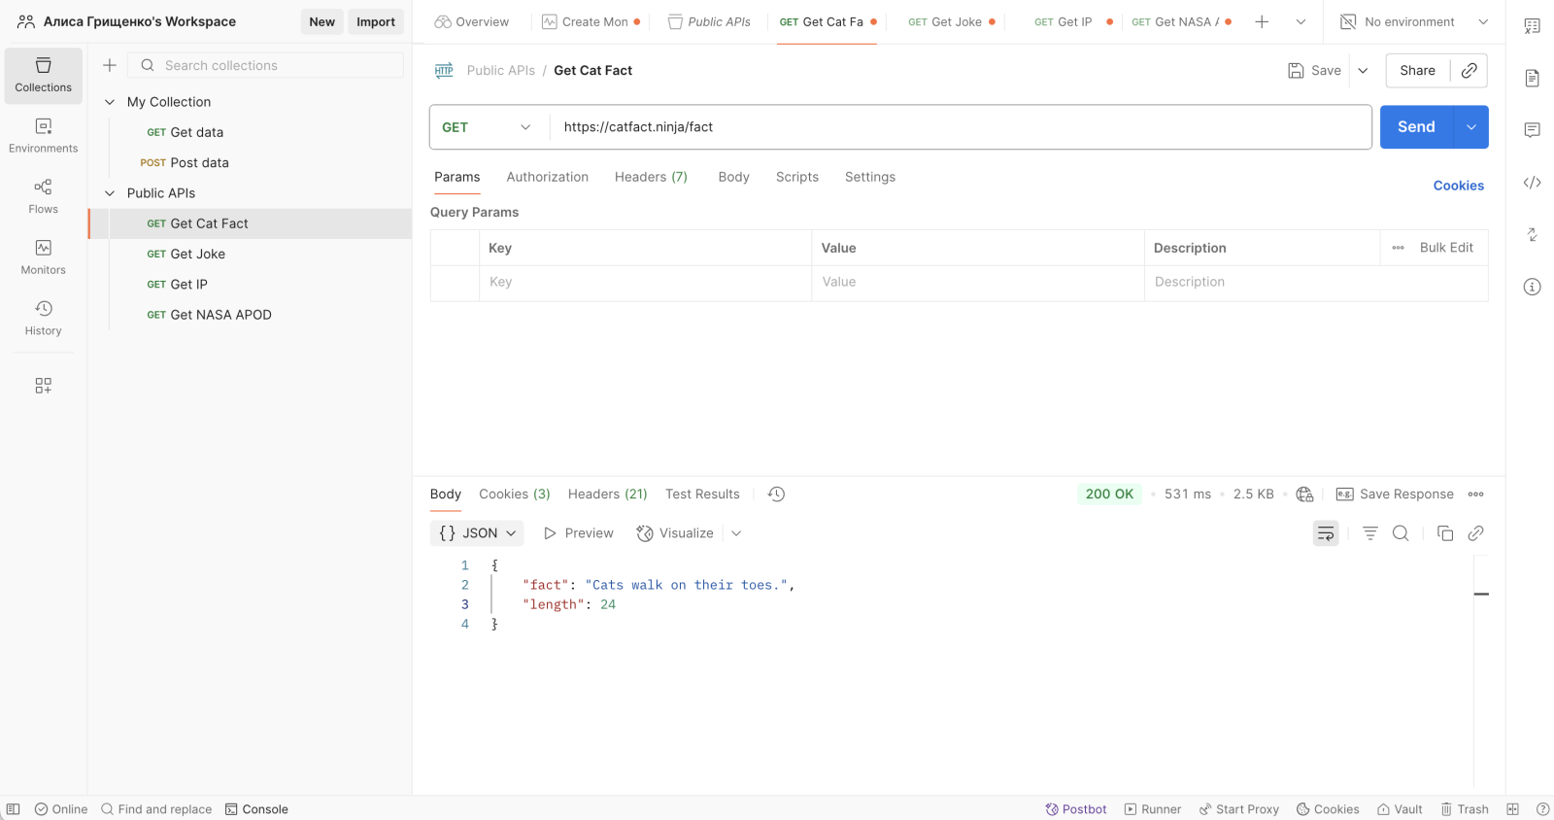Open the code snippet icon

(x=1532, y=183)
